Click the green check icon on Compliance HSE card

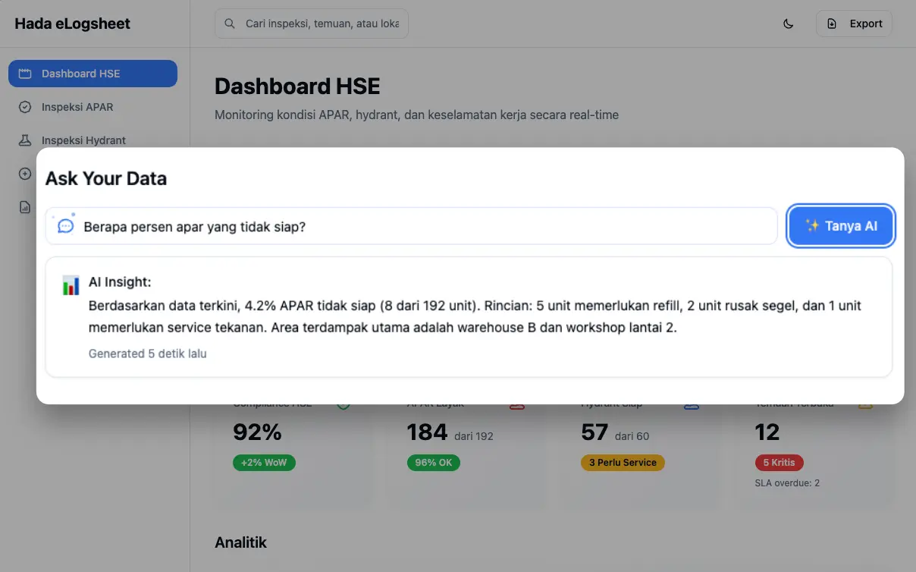click(343, 404)
